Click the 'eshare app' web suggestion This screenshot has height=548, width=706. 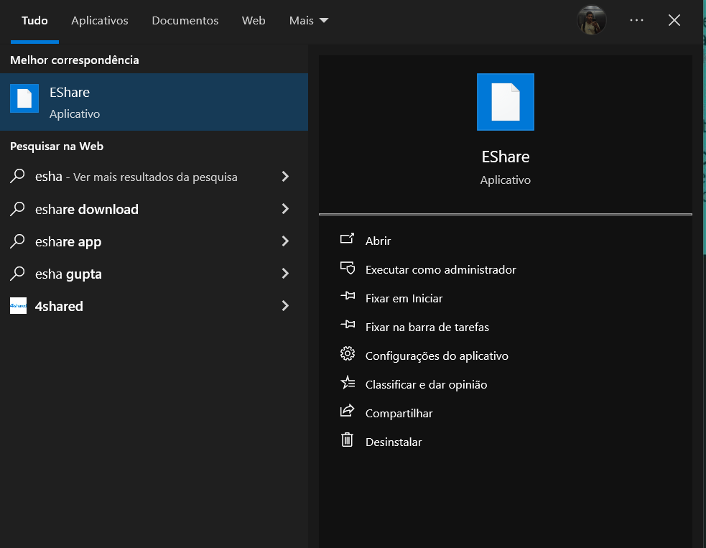tap(154, 241)
